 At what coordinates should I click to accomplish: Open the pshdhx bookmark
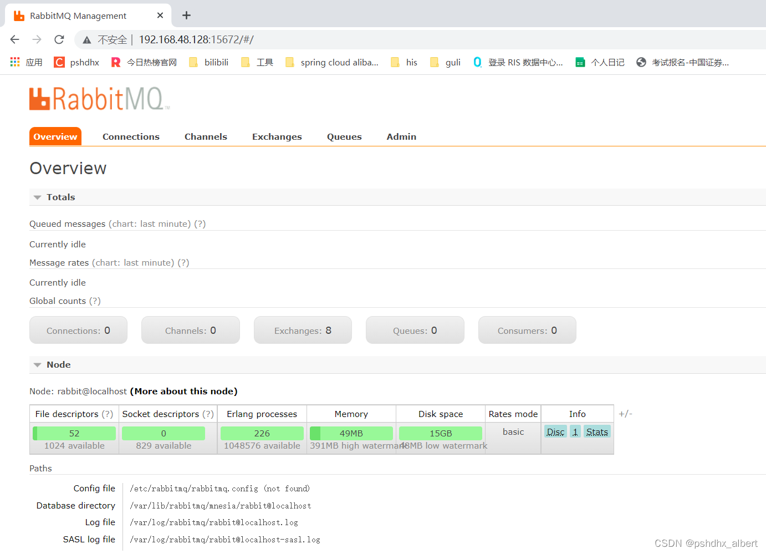[x=76, y=62]
